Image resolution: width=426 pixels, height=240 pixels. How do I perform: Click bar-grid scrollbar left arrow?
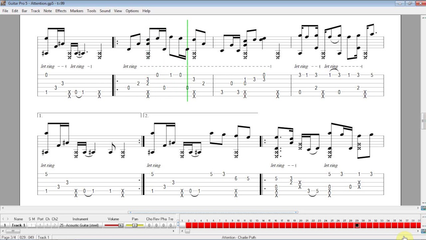182,231
